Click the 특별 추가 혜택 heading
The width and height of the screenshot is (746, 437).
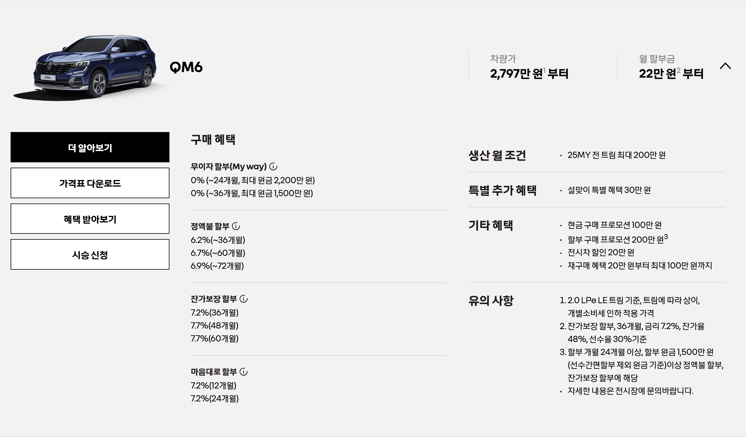(x=502, y=190)
